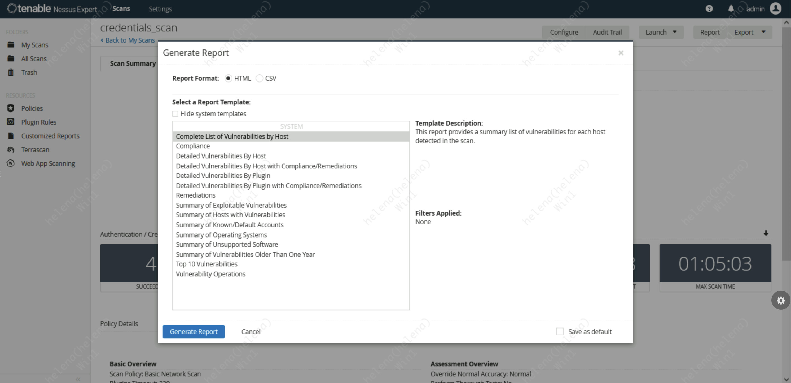Click the floating gear settings icon

(781, 300)
